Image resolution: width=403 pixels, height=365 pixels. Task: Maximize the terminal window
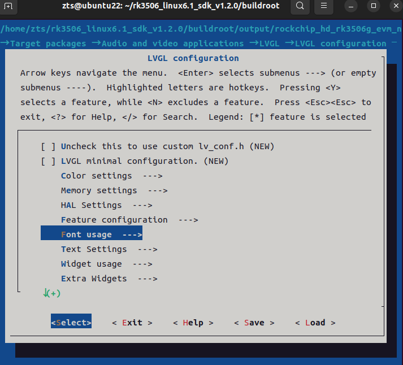[374, 6]
